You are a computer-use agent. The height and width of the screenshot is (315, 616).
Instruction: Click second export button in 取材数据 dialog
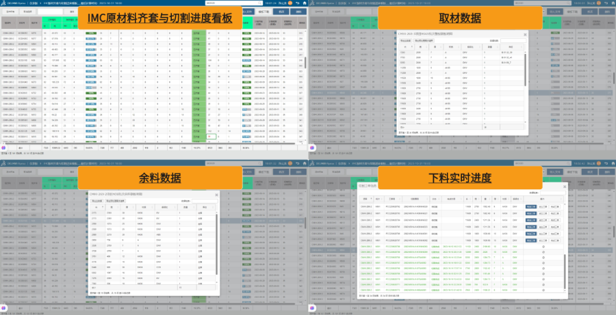424,40
